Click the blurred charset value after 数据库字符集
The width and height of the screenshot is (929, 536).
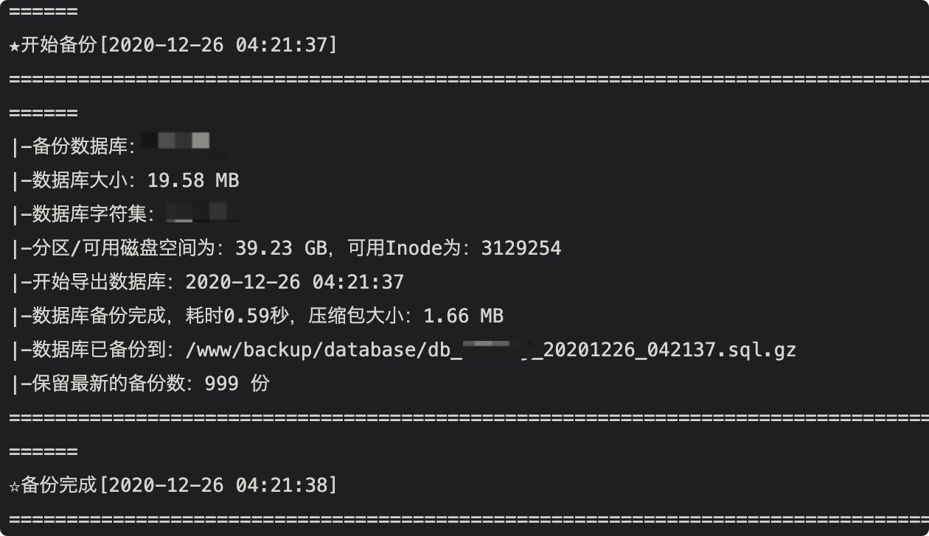(x=204, y=214)
